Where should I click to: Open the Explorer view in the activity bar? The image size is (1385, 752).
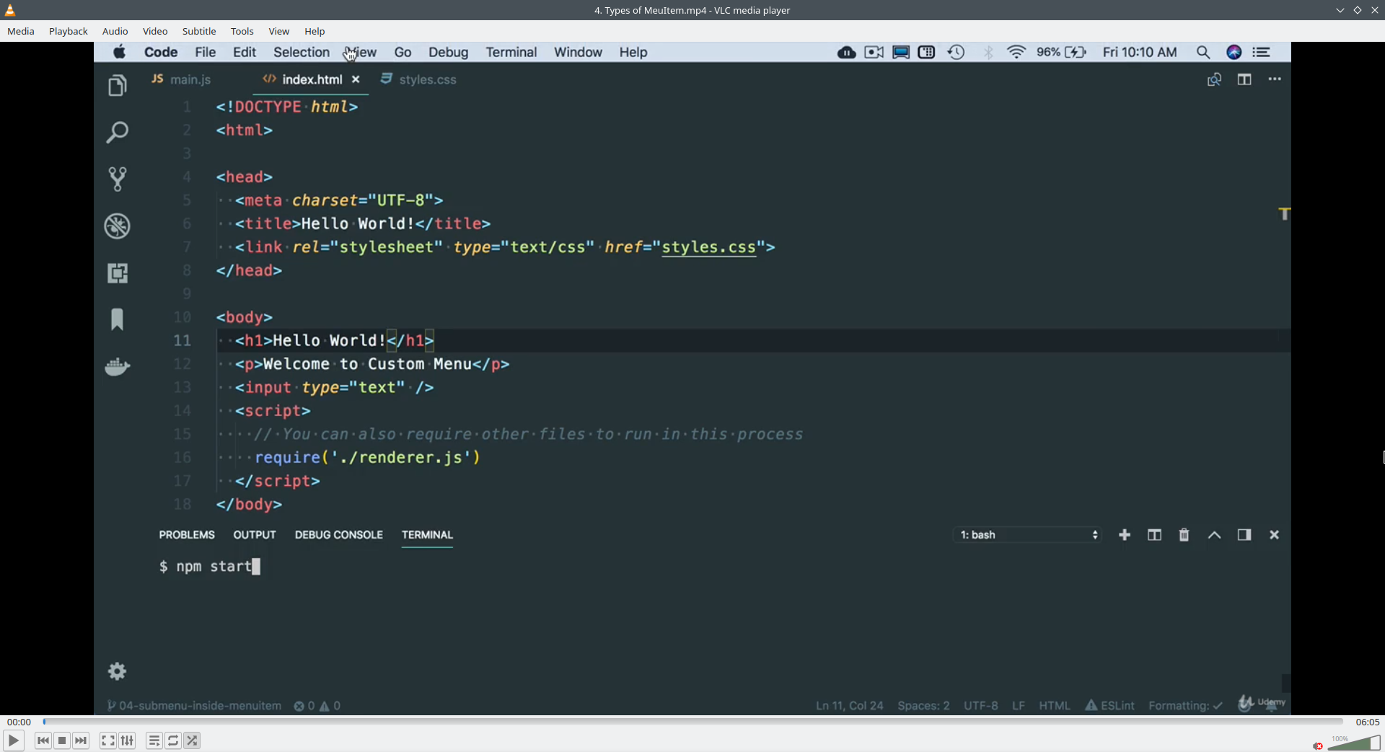click(117, 86)
